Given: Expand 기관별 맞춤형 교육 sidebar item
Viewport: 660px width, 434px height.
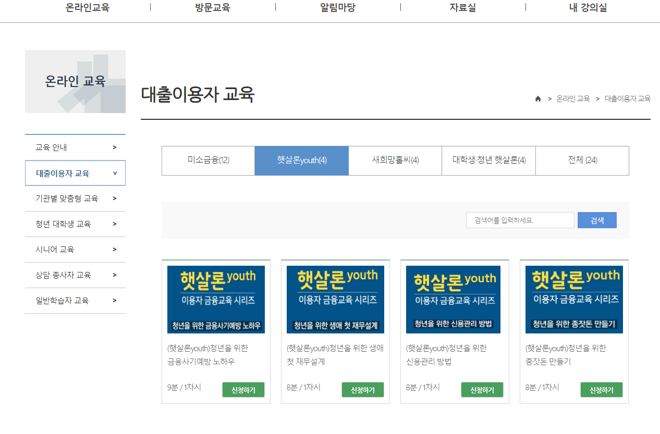Looking at the screenshot, I should 75,199.
